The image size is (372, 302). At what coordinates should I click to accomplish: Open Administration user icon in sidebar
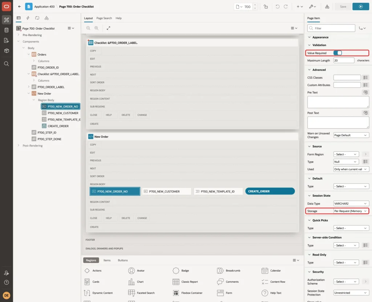(x=7, y=273)
